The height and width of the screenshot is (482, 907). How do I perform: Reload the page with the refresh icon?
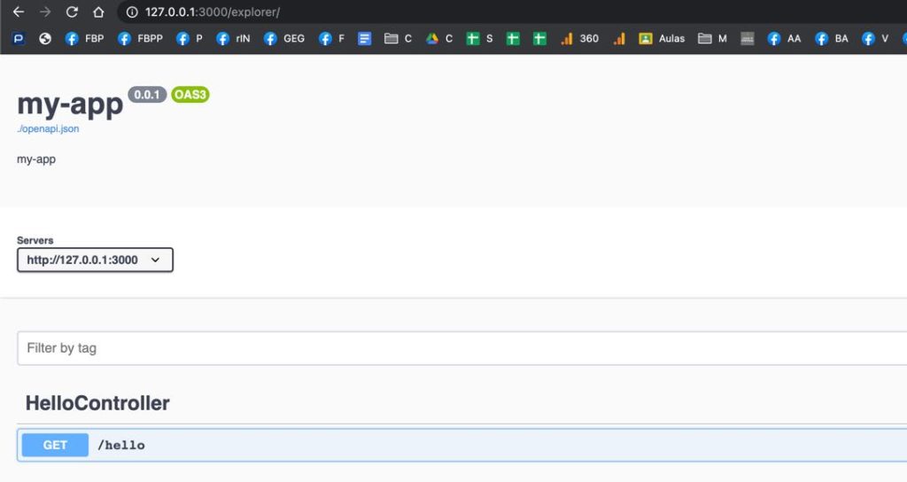tap(72, 12)
